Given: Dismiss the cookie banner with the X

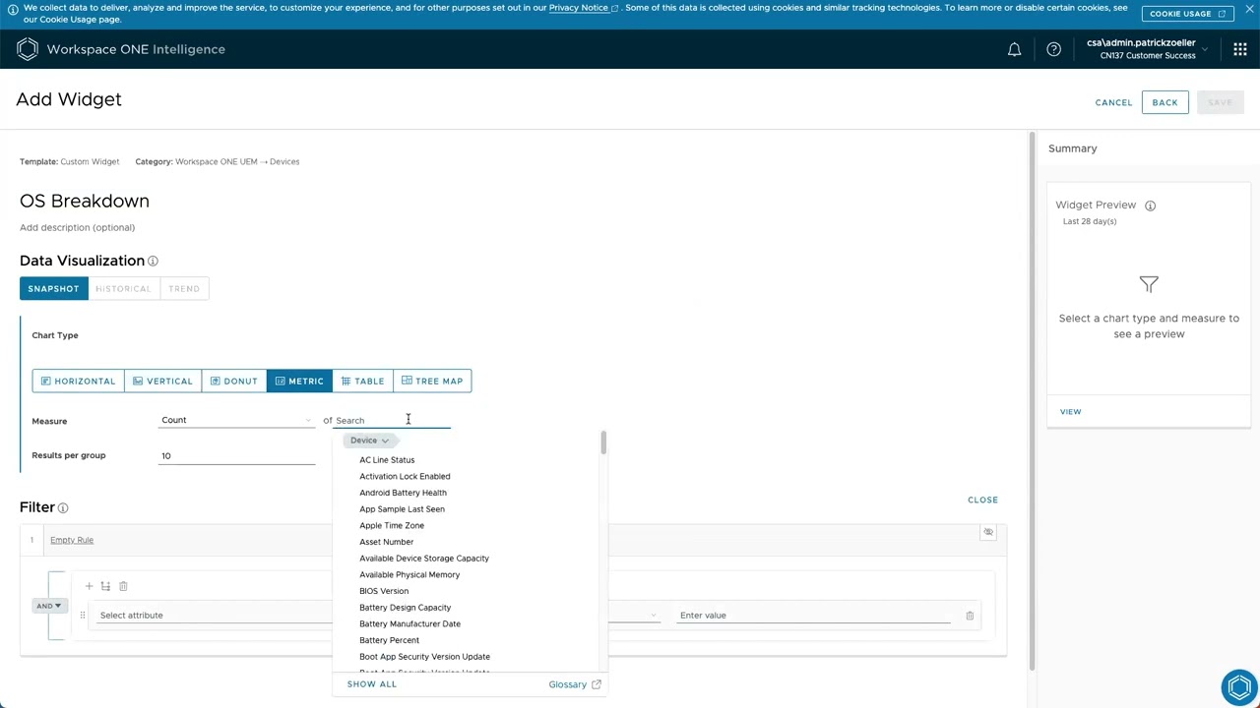Looking at the screenshot, I should tap(1249, 9).
